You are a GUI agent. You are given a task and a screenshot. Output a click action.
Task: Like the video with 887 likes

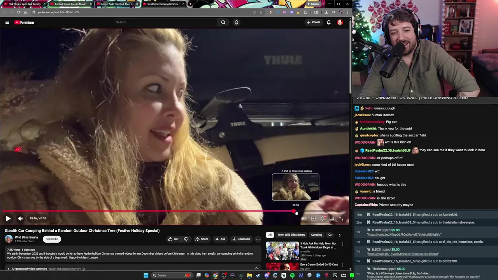coord(174,239)
